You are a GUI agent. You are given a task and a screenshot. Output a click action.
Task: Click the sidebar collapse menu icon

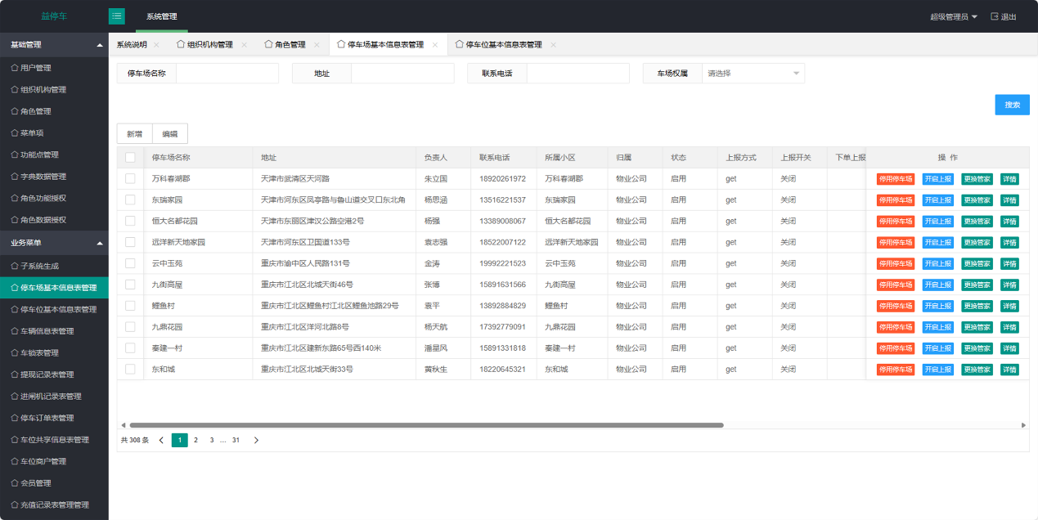click(x=117, y=16)
